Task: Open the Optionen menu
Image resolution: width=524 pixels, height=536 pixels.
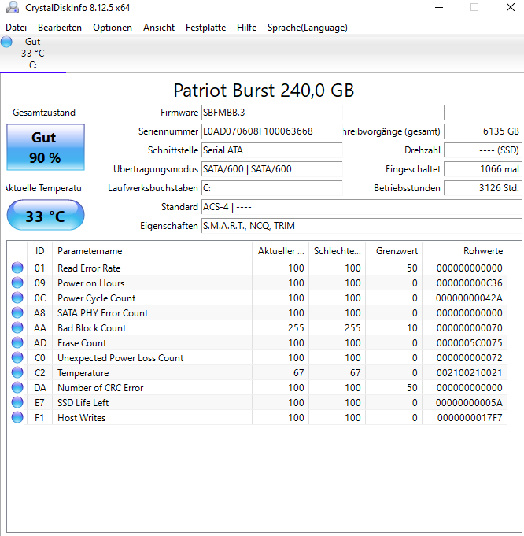Action: point(113,28)
